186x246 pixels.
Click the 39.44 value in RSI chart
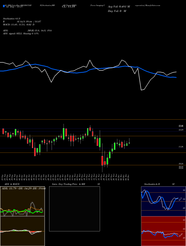pyautogui.click(x=181, y=235)
